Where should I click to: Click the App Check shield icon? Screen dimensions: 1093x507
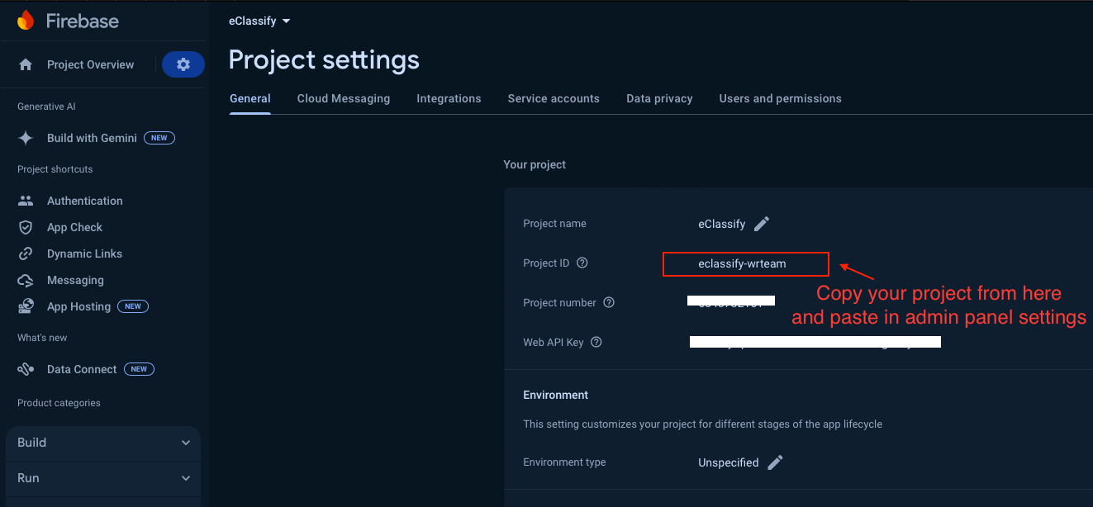[26, 227]
